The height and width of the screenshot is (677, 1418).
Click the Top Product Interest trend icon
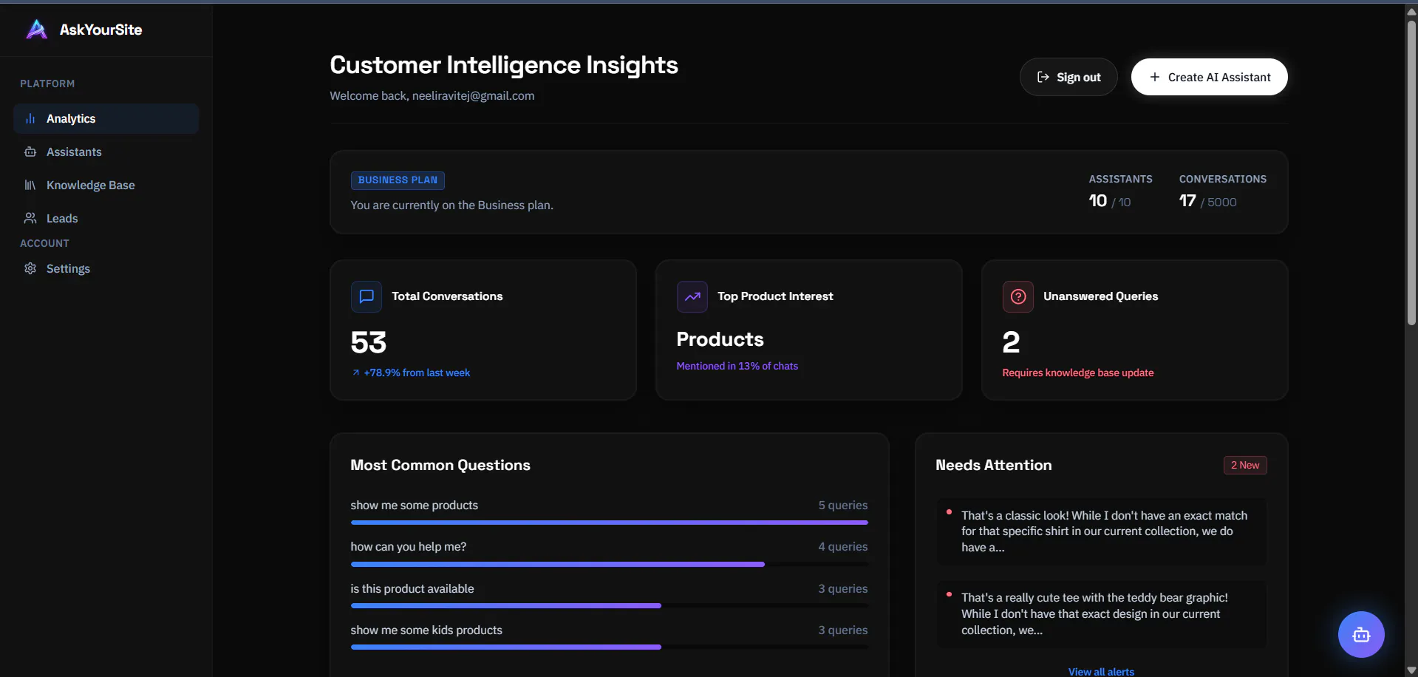[x=692, y=296]
